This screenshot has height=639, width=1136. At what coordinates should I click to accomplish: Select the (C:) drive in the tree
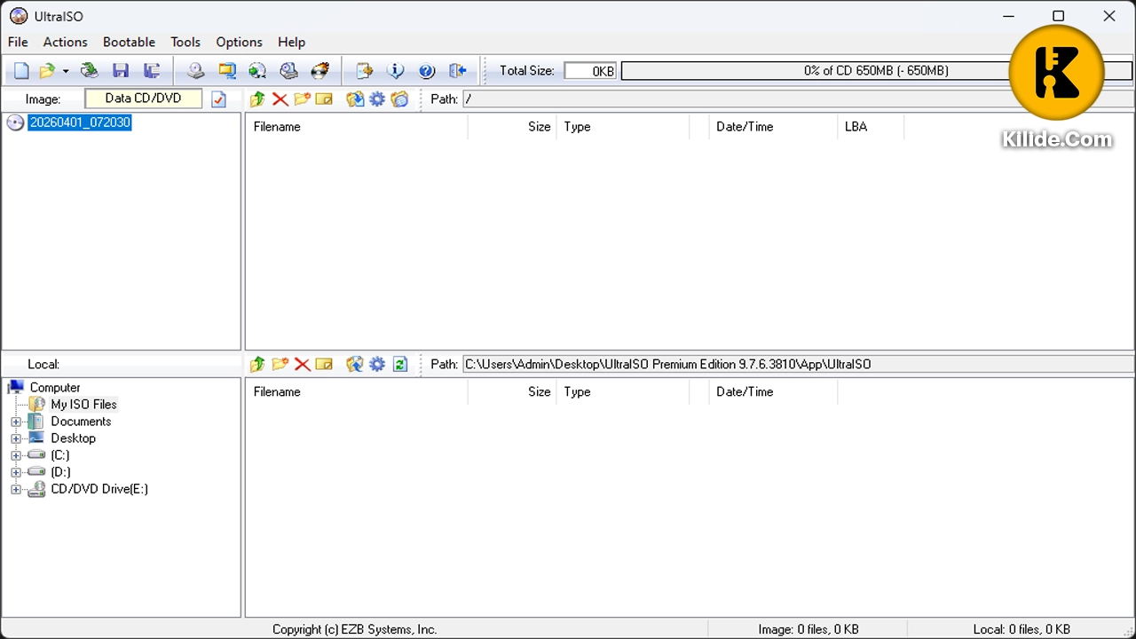click(x=59, y=455)
